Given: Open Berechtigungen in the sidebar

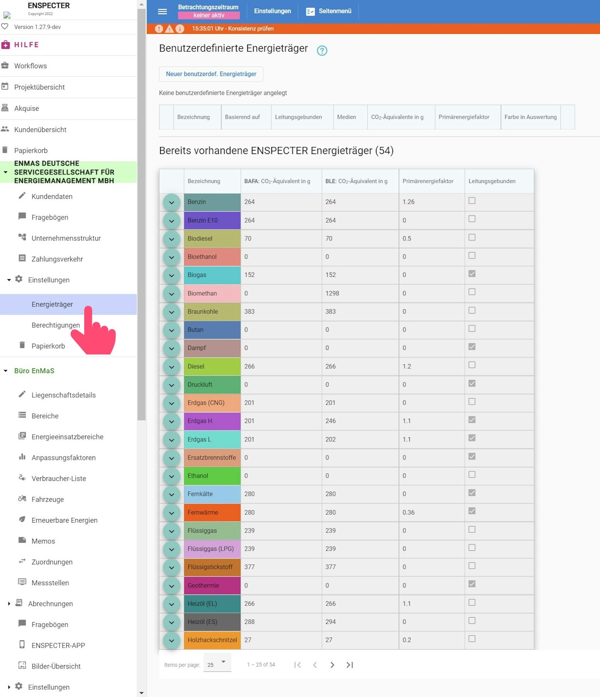Looking at the screenshot, I should pos(56,325).
